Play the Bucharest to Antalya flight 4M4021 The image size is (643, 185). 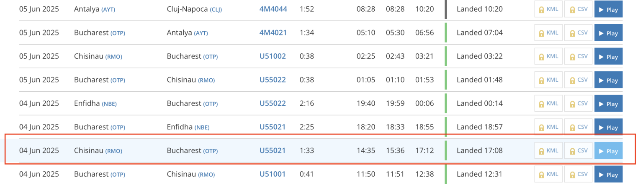pos(608,33)
